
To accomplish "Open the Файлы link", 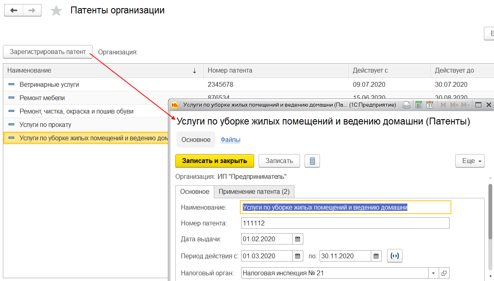I will coord(231,140).
